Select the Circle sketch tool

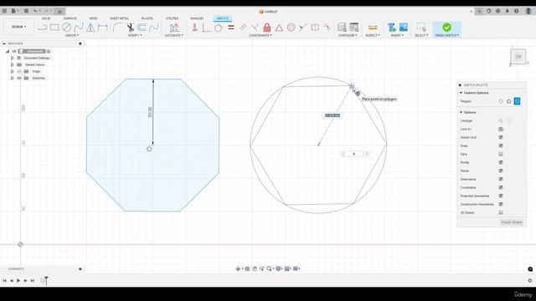click(66, 28)
